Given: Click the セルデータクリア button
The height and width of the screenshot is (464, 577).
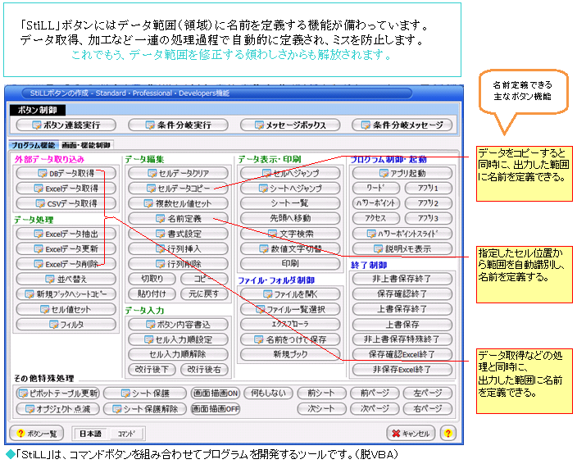Looking at the screenshot, I should (178, 173).
